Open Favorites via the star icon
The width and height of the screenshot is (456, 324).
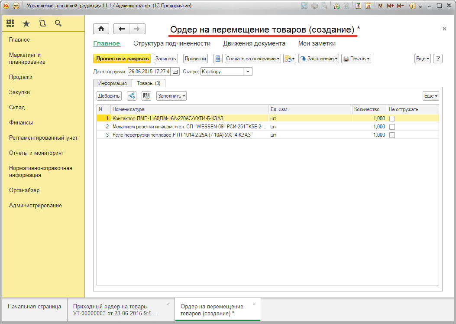(26, 23)
